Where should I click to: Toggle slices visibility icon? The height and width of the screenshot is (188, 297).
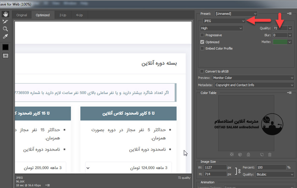coord(5,56)
